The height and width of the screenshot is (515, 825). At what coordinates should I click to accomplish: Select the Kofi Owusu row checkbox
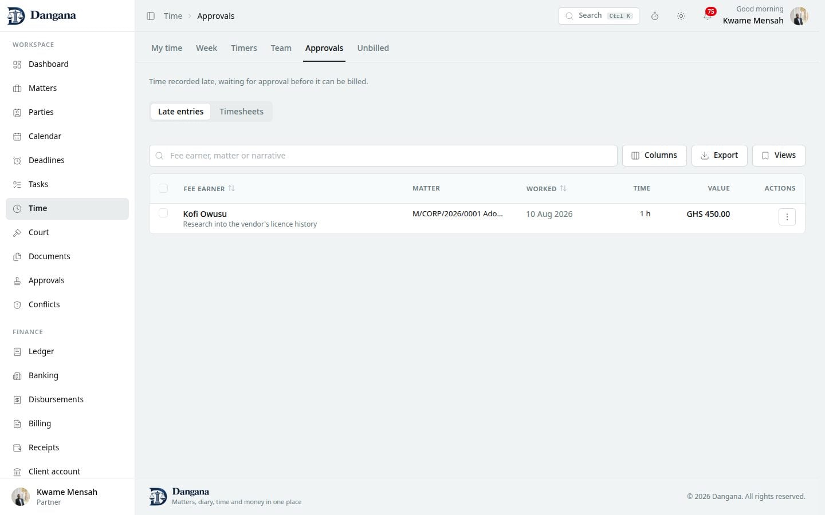point(163,213)
